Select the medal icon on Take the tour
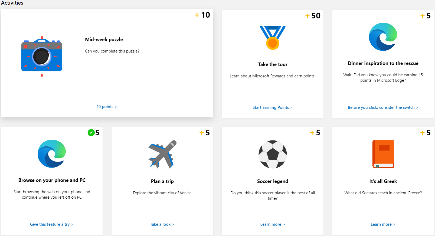The height and width of the screenshot is (236, 435). click(x=273, y=37)
